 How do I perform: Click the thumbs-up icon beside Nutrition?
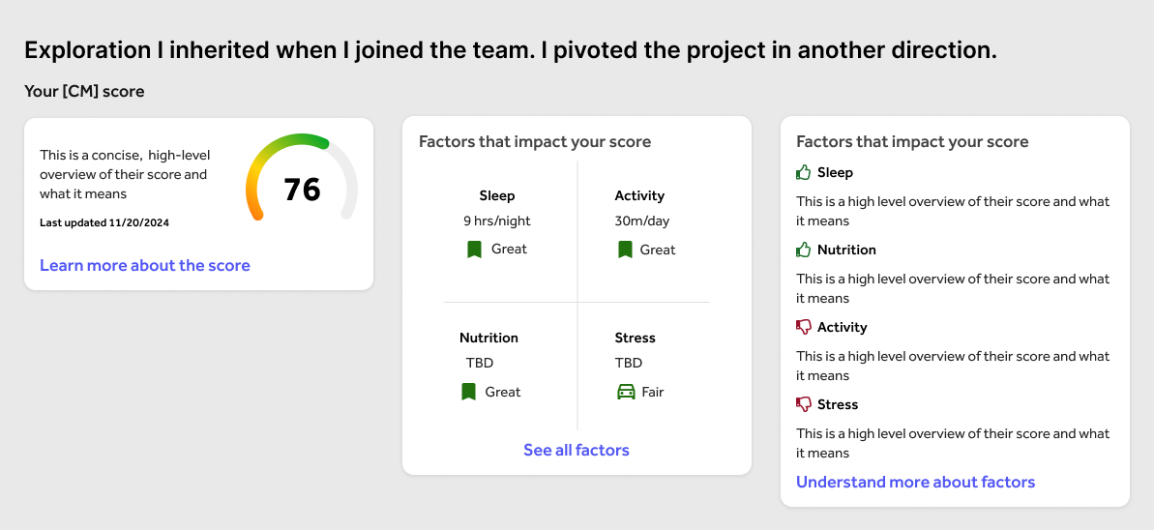(x=803, y=250)
